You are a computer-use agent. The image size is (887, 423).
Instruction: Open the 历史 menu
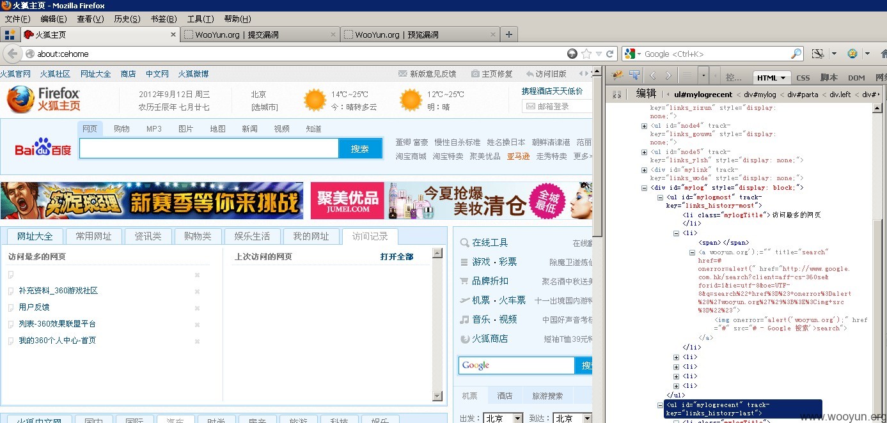[127, 19]
